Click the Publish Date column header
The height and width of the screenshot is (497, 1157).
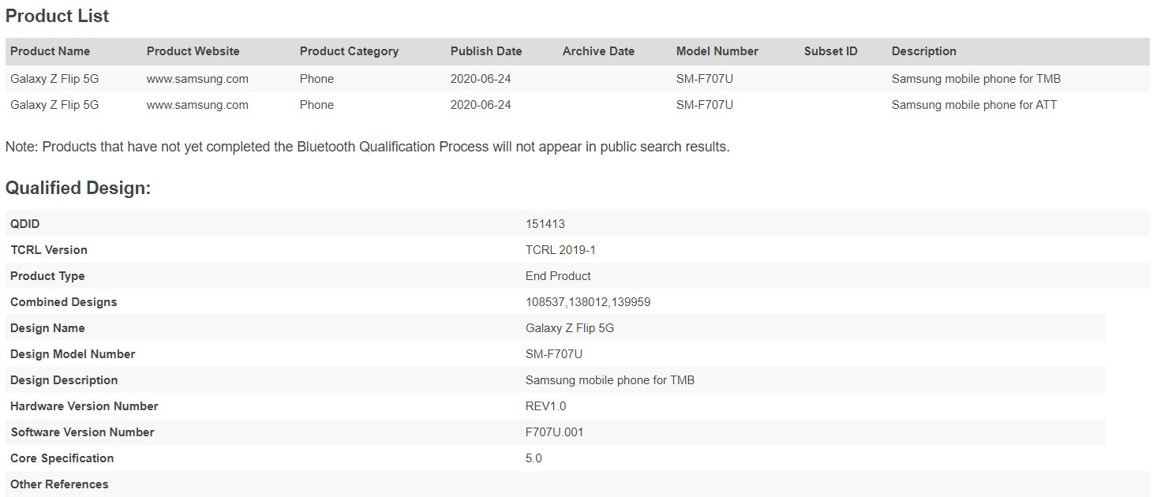[486, 51]
